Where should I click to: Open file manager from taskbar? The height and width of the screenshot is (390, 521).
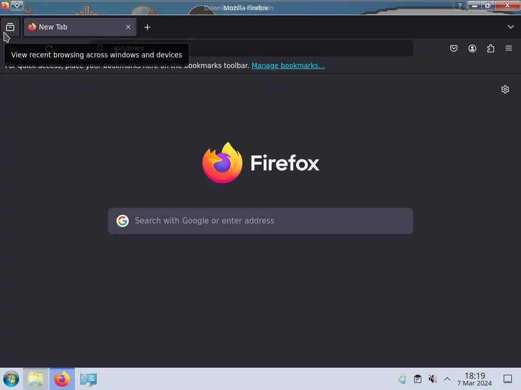pyautogui.click(x=36, y=379)
